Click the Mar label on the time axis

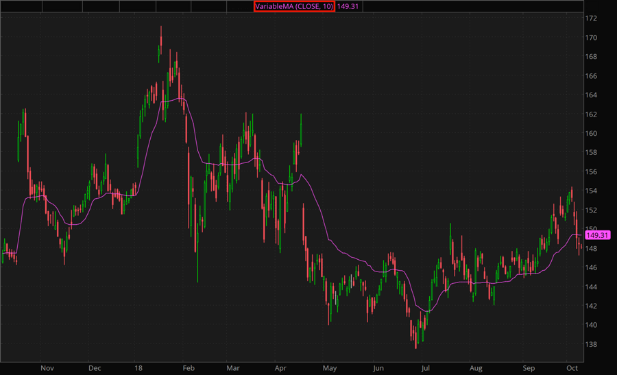pyautogui.click(x=234, y=368)
